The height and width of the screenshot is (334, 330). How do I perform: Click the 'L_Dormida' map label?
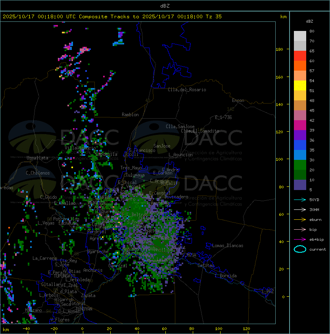[226, 276]
